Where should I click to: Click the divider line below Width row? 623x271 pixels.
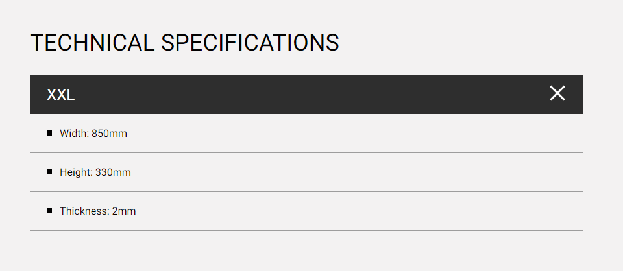click(306, 152)
